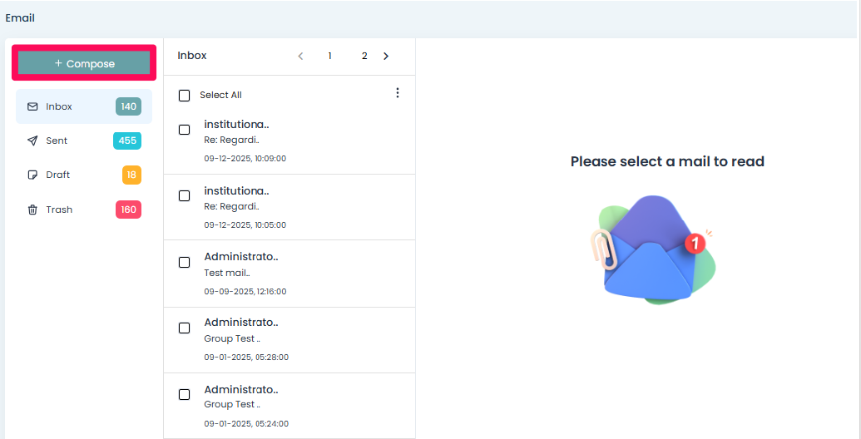
Task: Click the Inbox envelope icon in sidebar
Action: [32, 106]
